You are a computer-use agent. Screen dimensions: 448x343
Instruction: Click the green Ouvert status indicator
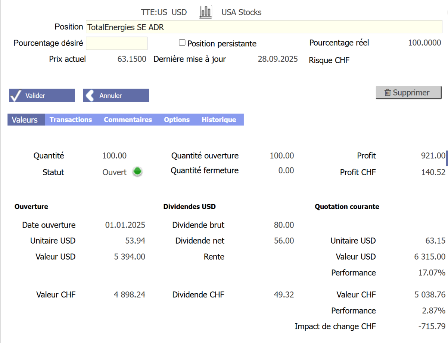coord(138,172)
